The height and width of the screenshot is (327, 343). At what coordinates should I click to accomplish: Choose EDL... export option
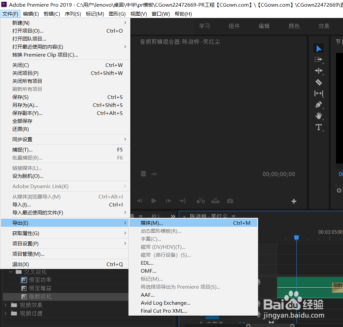point(193,263)
